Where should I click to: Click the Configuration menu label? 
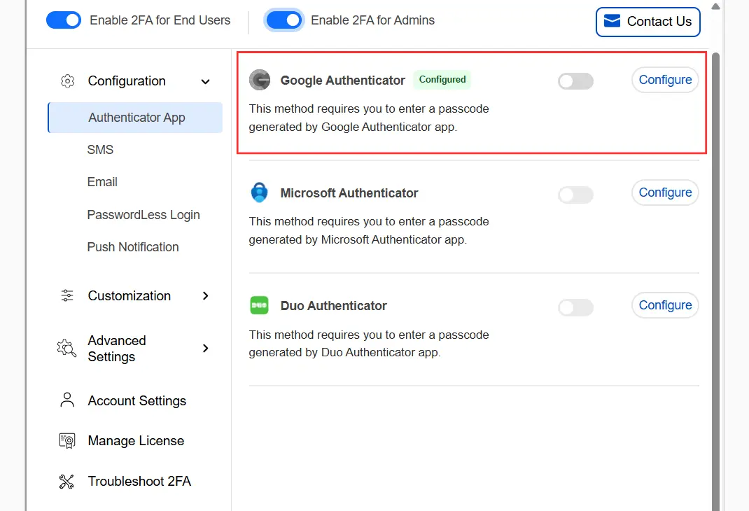(x=127, y=81)
